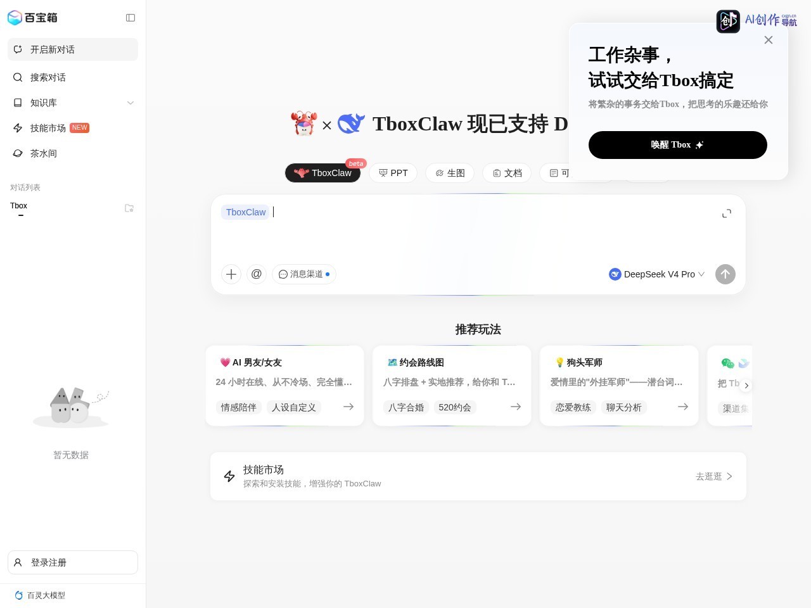Screen dimensions: 811x608
Task: Open the 知识库 item
Action: [44, 103]
